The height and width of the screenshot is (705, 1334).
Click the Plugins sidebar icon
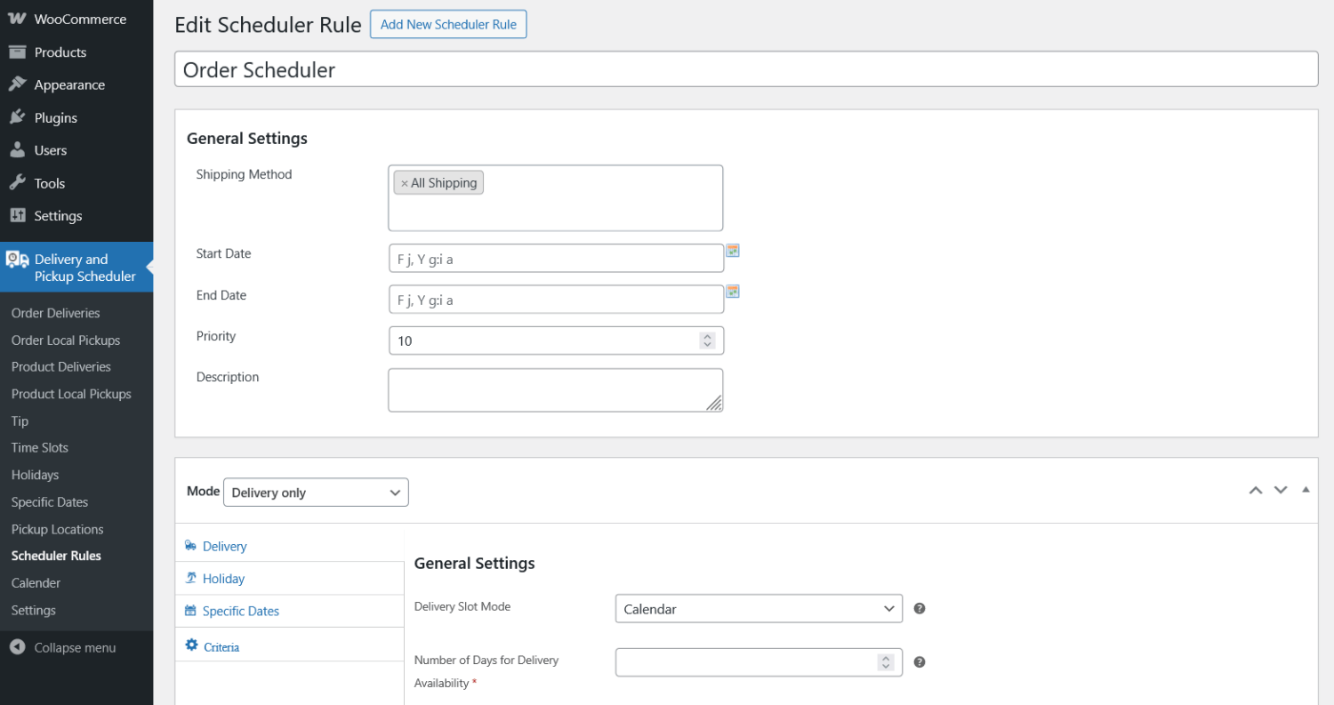[x=19, y=116]
